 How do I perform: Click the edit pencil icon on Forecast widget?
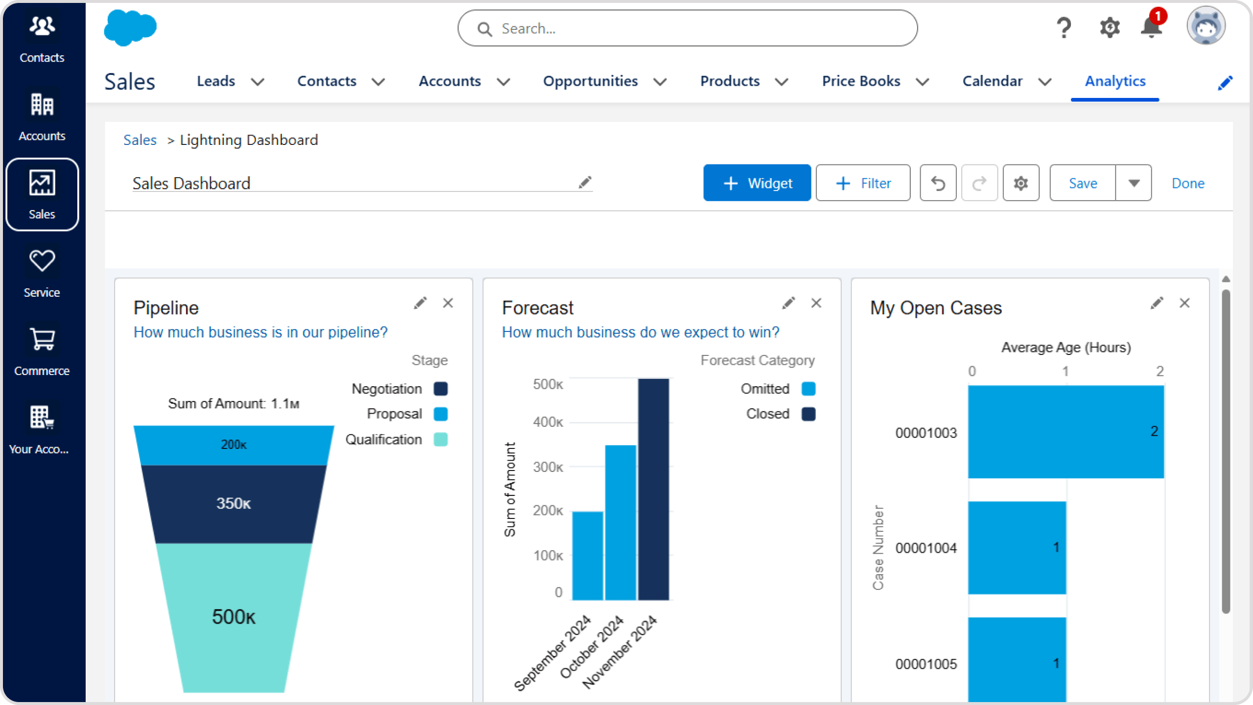coord(789,302)
